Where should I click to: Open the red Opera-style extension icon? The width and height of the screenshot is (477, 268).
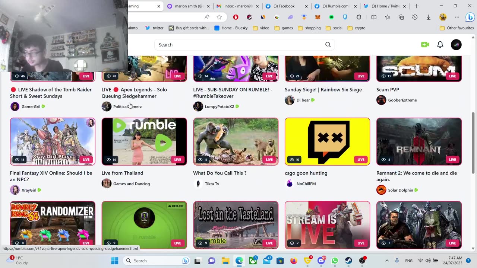(x=236, y=17)
